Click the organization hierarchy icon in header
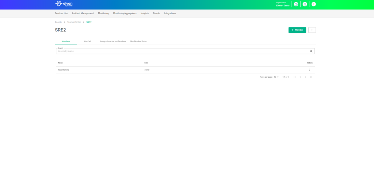Screen dimensions: 374x174 pyautogui.click(x=305, y=4)
